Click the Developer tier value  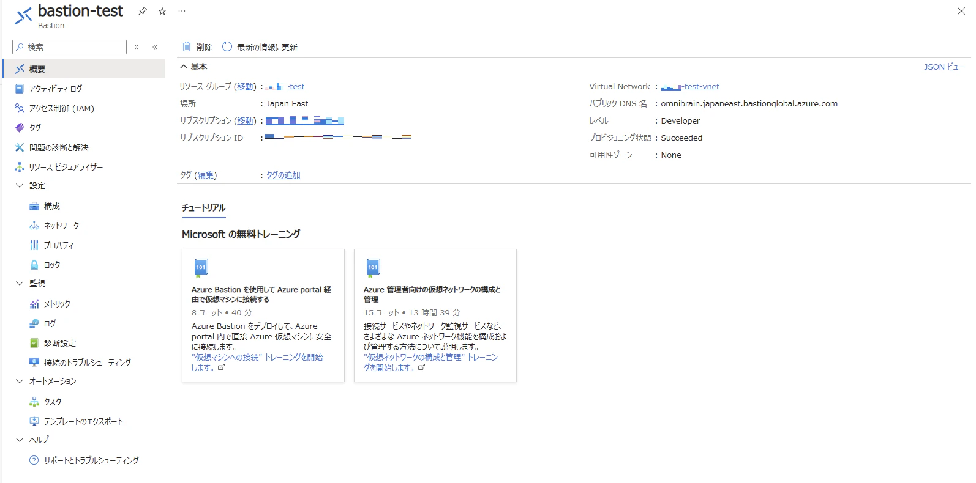680,121
